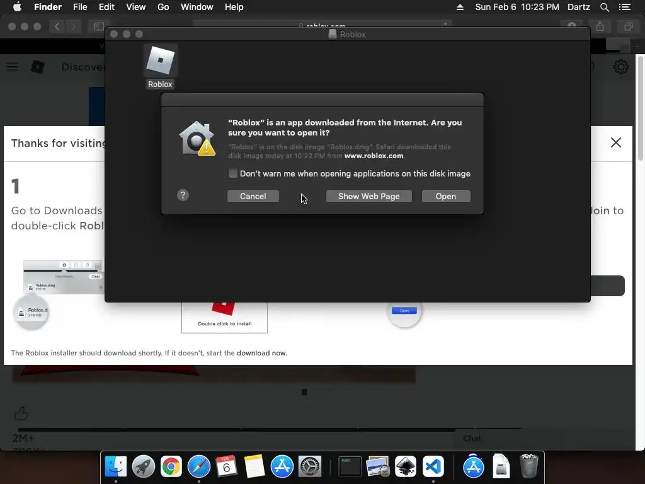This screenshot has height=484, width=645.
Task: Click the Safari page vertical scrollbar
Action: tap(640, 110)
